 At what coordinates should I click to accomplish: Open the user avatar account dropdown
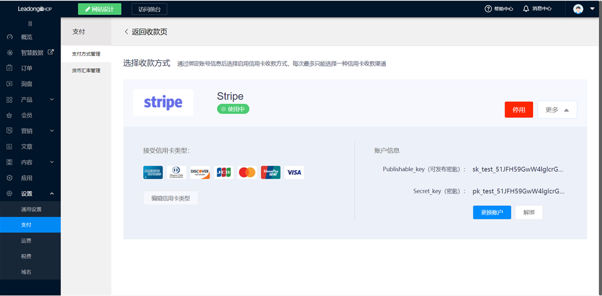point(584,9)
